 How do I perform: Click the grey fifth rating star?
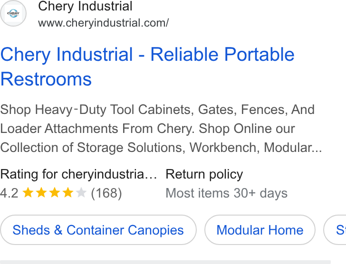pos(81,193)
